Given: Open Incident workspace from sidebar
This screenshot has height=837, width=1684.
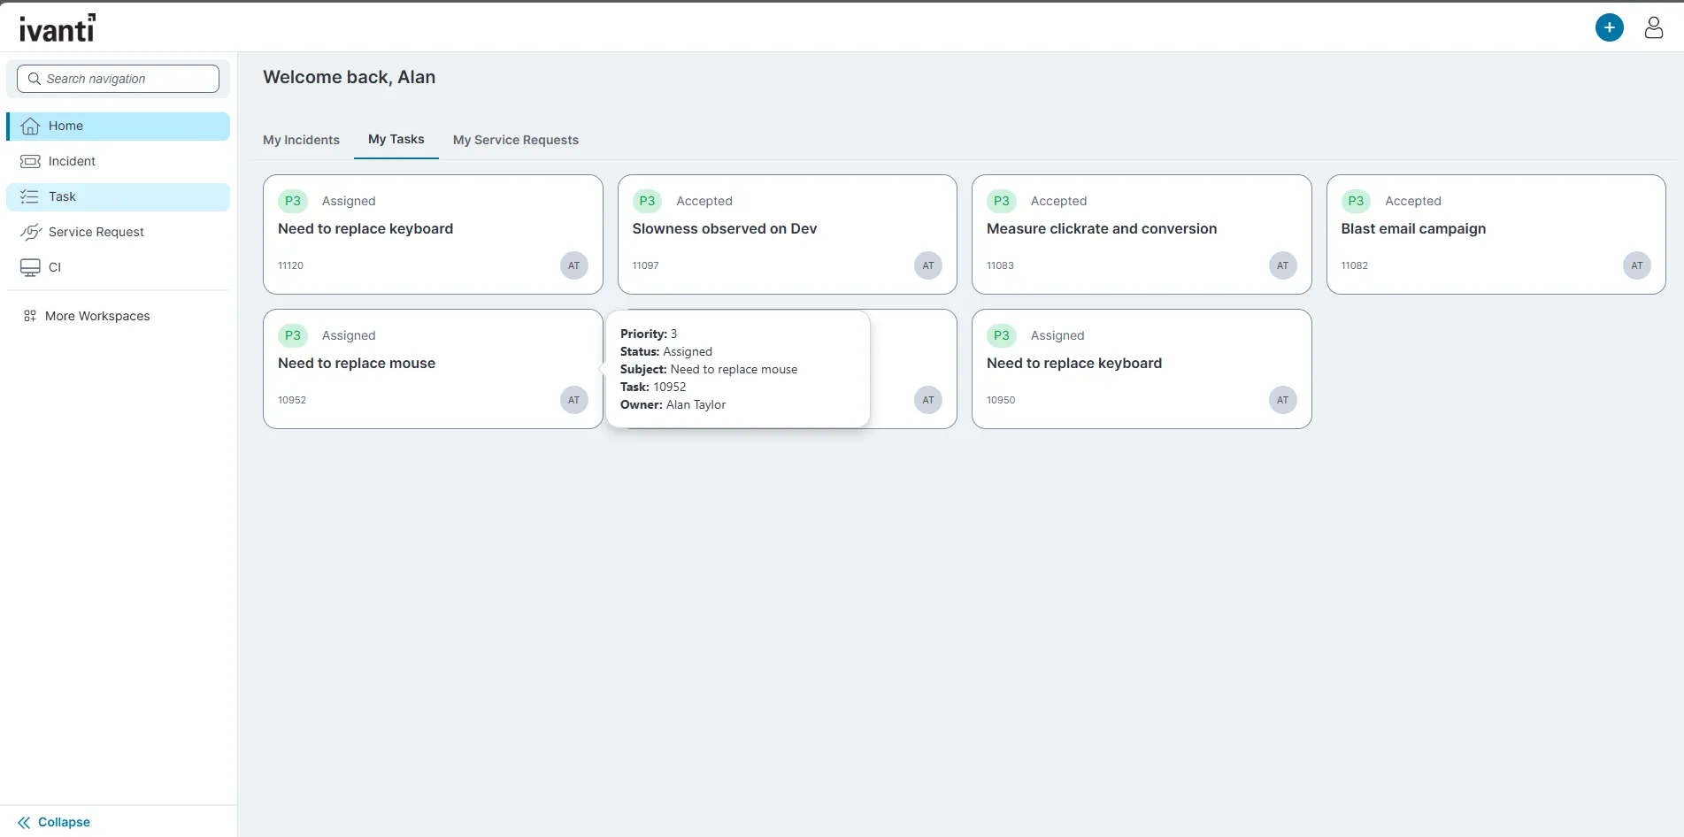Looking at the screenshot, I should click(x=119, y=161).
